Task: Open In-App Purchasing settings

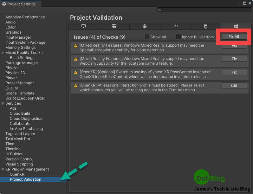Action: click(26, 129)
